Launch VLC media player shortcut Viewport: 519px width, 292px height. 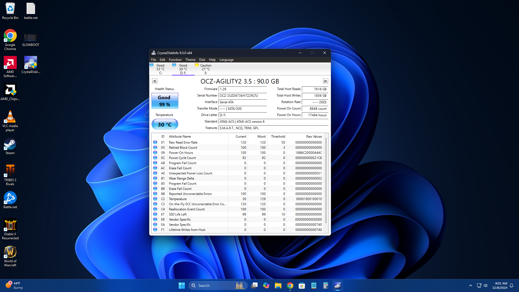point(10,121)
